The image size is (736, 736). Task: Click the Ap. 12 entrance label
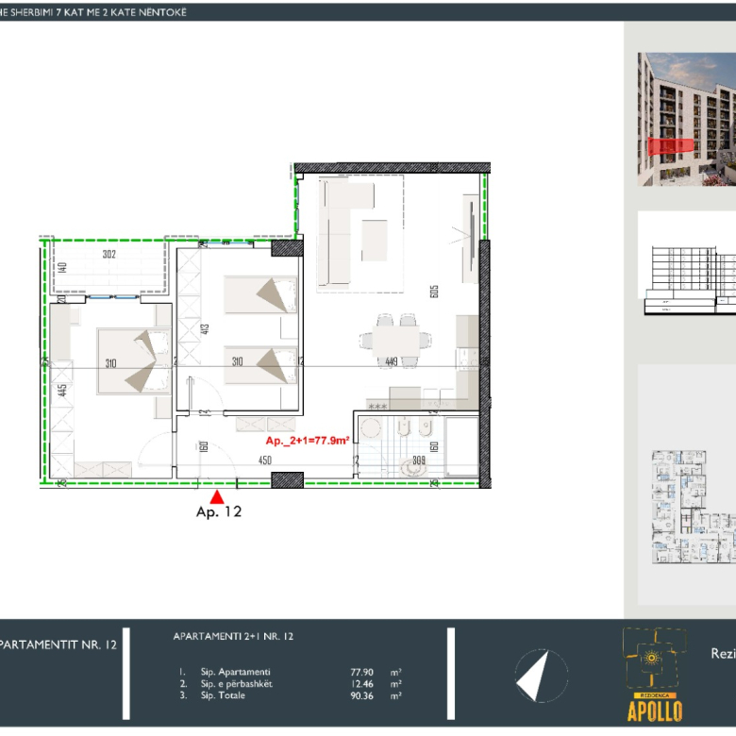218,512
